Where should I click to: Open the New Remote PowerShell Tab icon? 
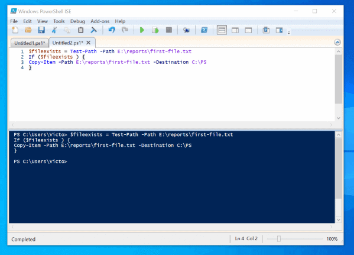[x=186, y=30]
